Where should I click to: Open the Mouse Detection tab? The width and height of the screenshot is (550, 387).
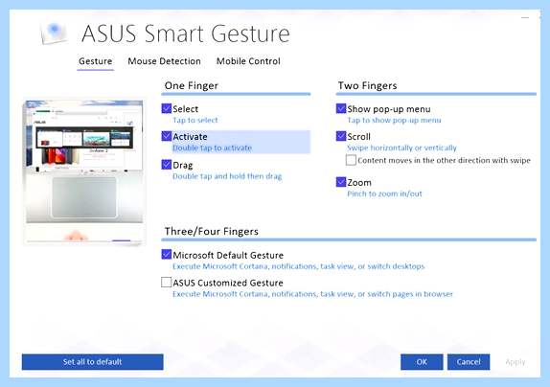coord(164,61)
